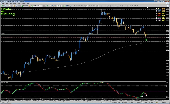Click the '1. JPY 6.43' strength label

(x=160, y=8)
